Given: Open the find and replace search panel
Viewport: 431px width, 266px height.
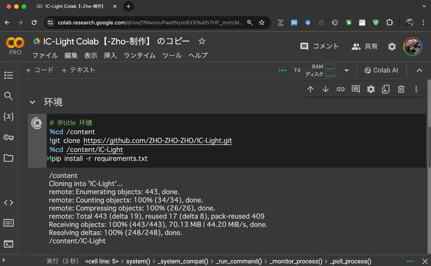Looking at the screenshot, I should coord(9,95).
